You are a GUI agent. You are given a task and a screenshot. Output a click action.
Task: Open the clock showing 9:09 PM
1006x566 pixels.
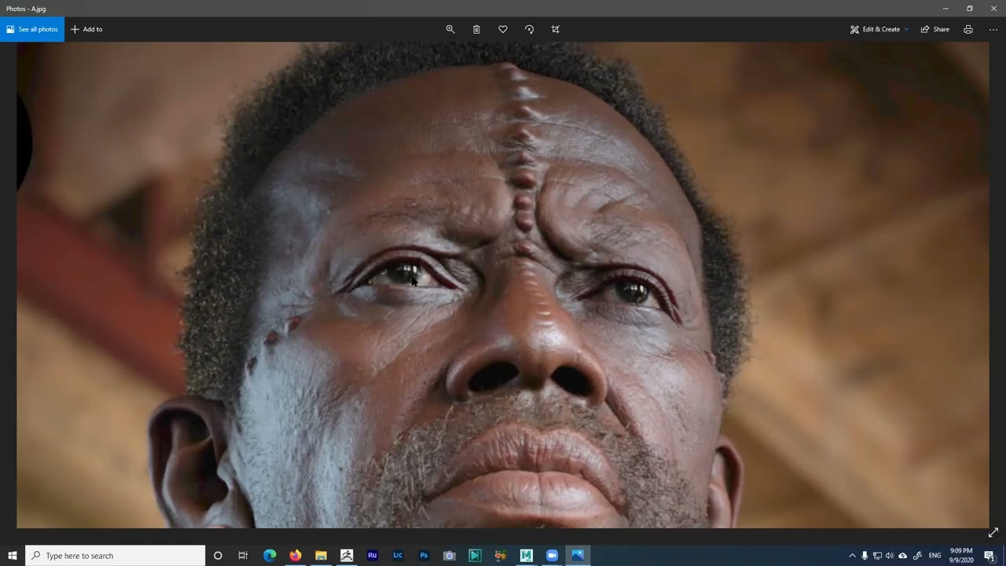961,556
